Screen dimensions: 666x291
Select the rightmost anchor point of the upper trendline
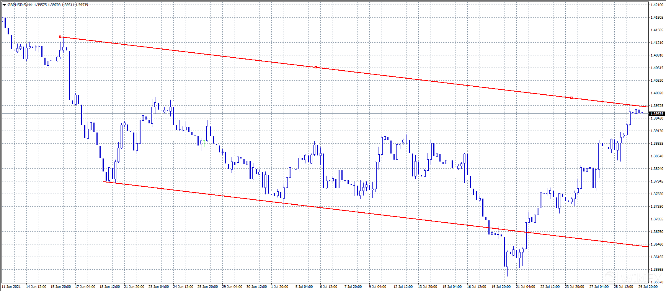(571, 98)
